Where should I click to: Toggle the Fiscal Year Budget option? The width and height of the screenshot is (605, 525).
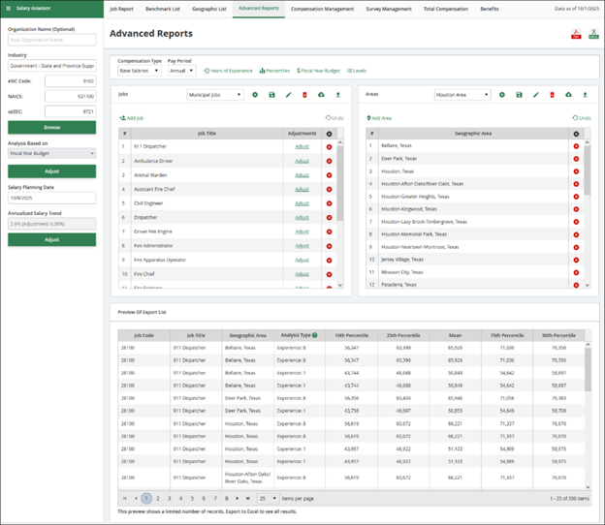click(318, 71)
